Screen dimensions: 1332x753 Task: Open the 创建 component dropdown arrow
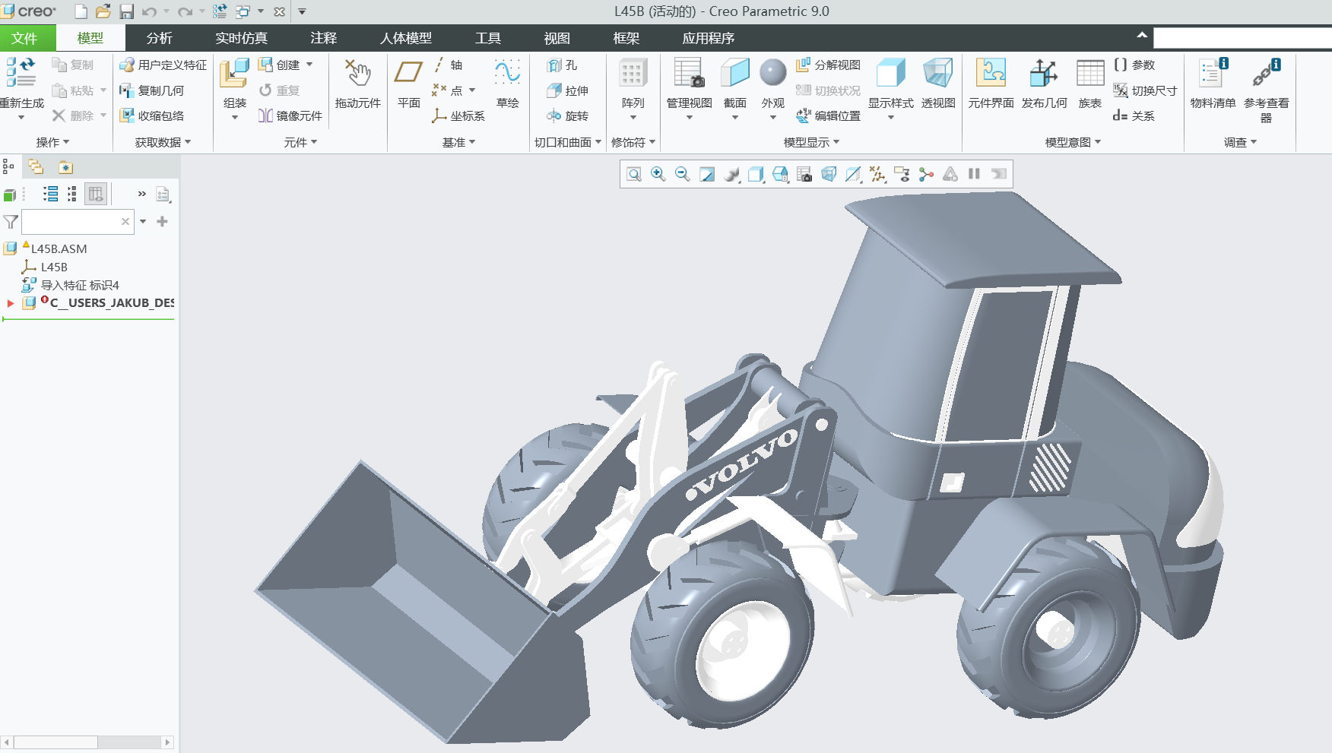click(x=309, y=65)
